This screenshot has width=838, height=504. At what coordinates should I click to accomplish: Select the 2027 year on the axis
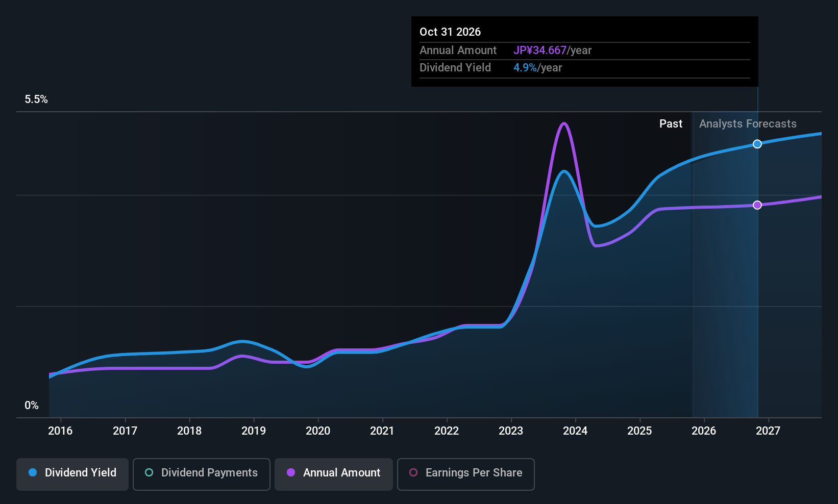(768, 431)
